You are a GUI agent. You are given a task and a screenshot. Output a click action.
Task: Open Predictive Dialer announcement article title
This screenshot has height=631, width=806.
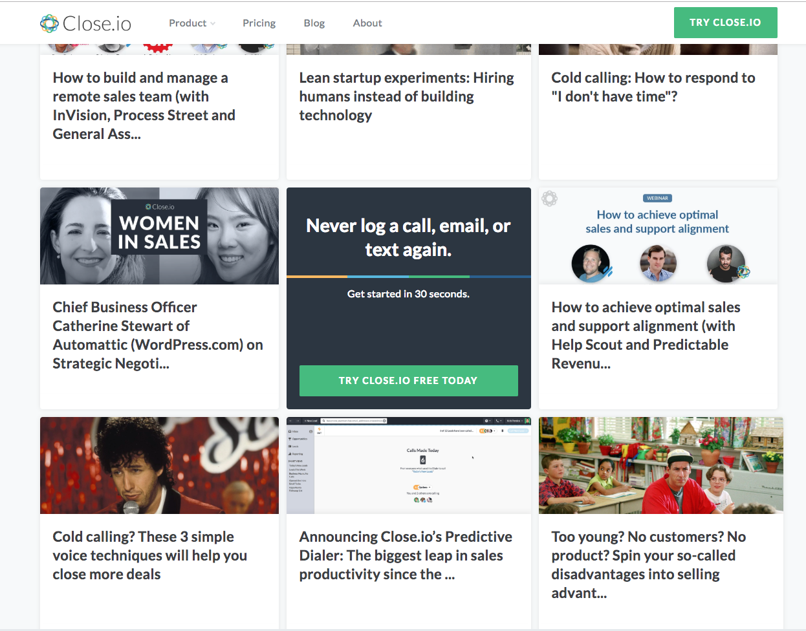pos(406,555)
